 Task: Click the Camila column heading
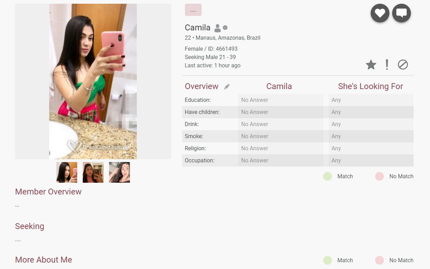pyautogui.click(x=279, y=86)
